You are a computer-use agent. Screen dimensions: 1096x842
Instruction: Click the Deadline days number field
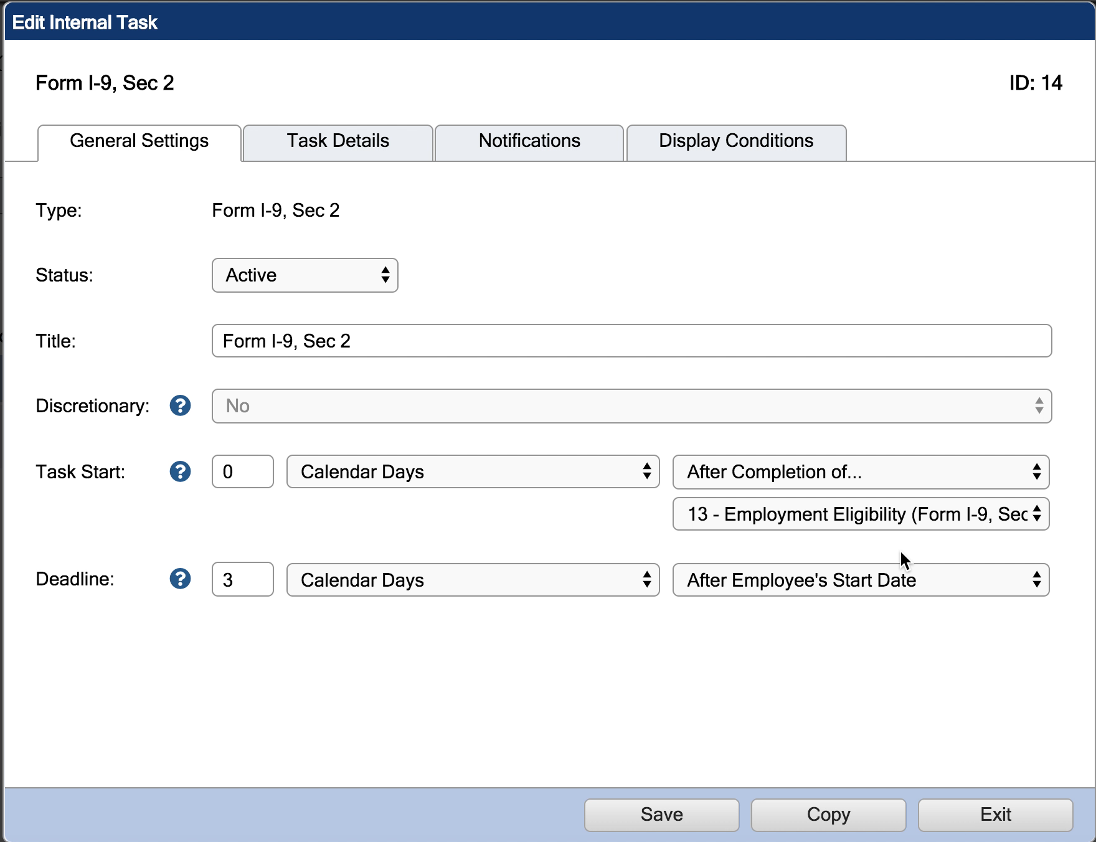[x=242, y=579]
